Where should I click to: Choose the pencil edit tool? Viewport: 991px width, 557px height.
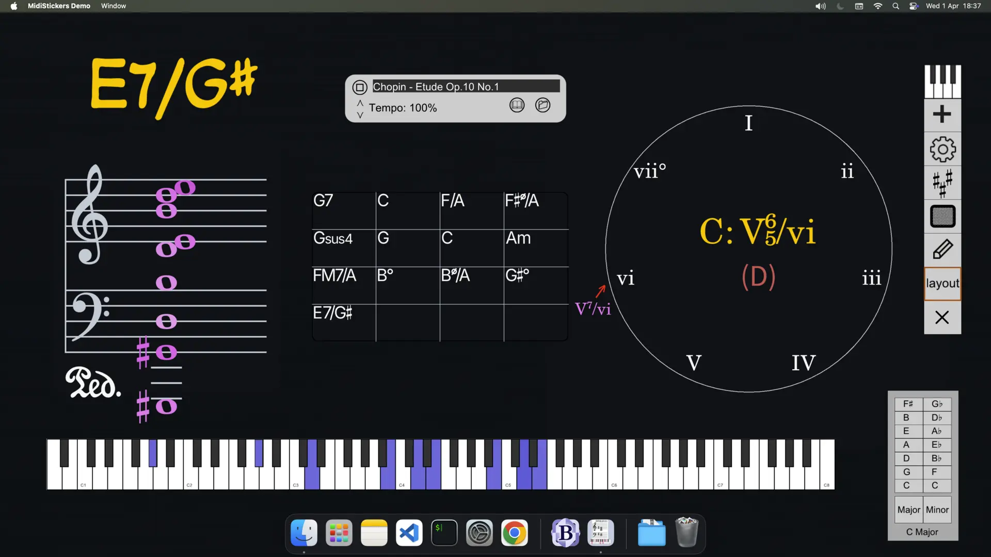(x=942, y=250)
